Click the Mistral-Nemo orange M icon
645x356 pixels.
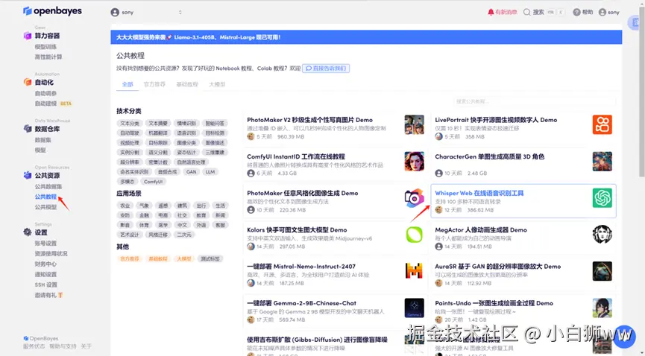tap(415, 271)
